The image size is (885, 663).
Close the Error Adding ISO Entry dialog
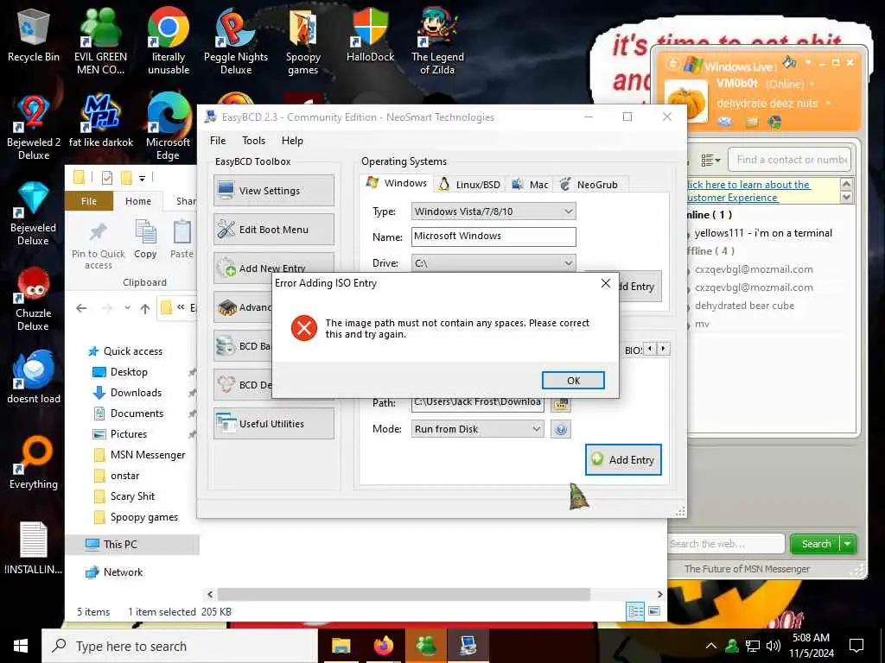606,283
